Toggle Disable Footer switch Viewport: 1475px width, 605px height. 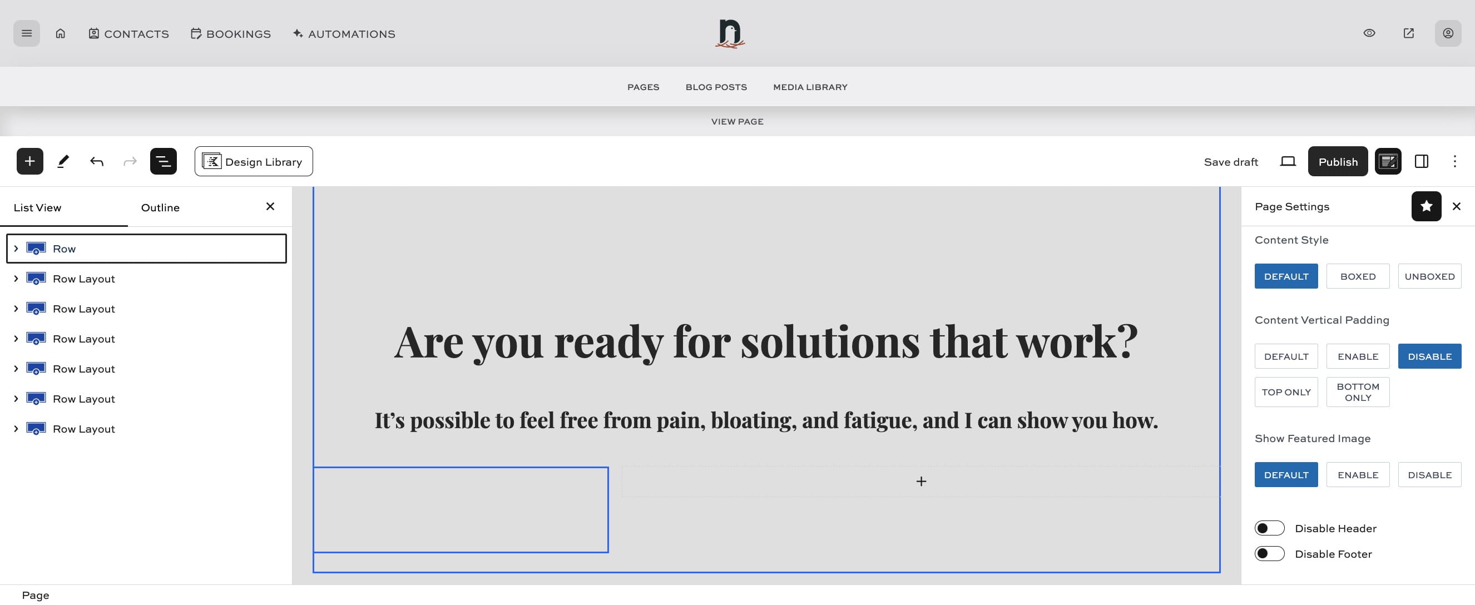pos(1269,553)
